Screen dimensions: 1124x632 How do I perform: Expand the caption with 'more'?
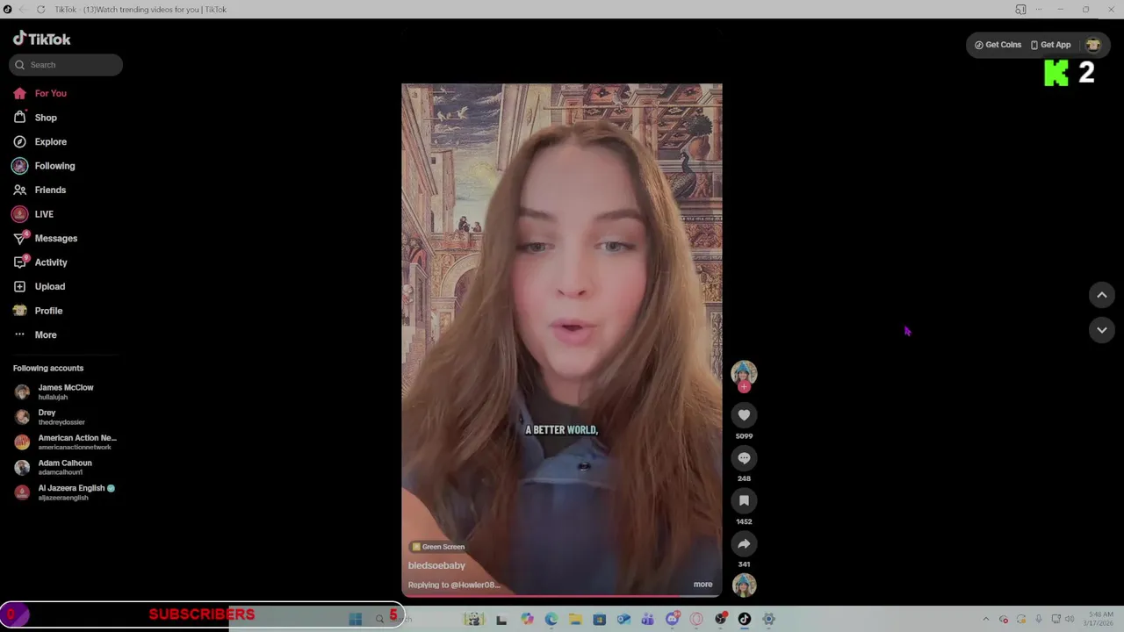point(702,584)
